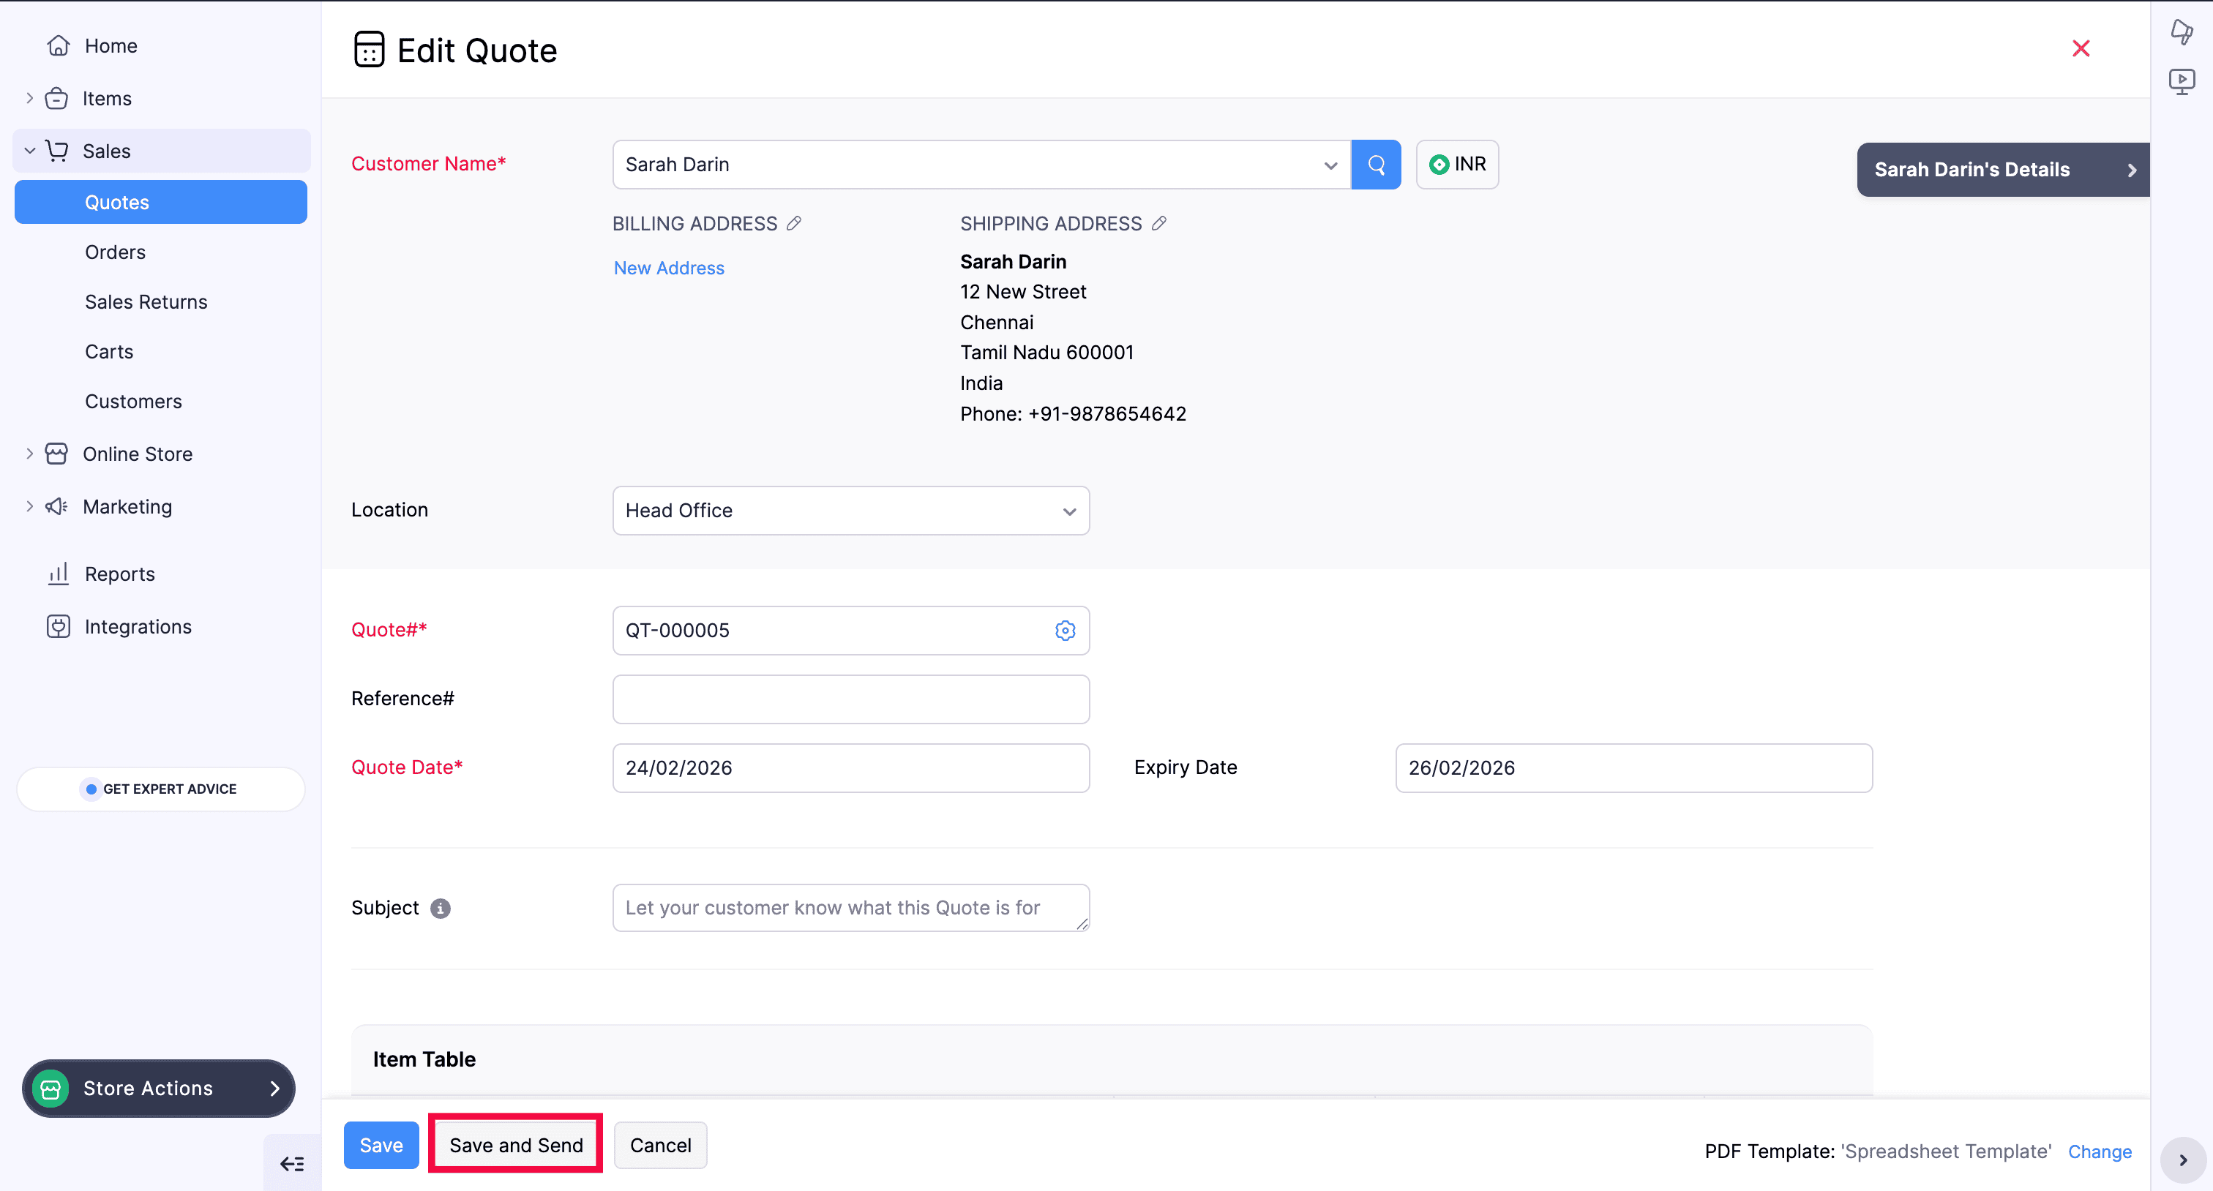The width and height of the screenshot is (2213, 1191).
Task: Collapse the sidebar using arrow icon
Action: tap(292, 1163)
